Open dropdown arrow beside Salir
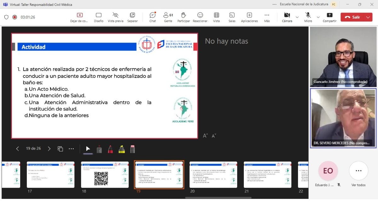Viewport: 378px width, 203px height. click(x=368, y=17)
